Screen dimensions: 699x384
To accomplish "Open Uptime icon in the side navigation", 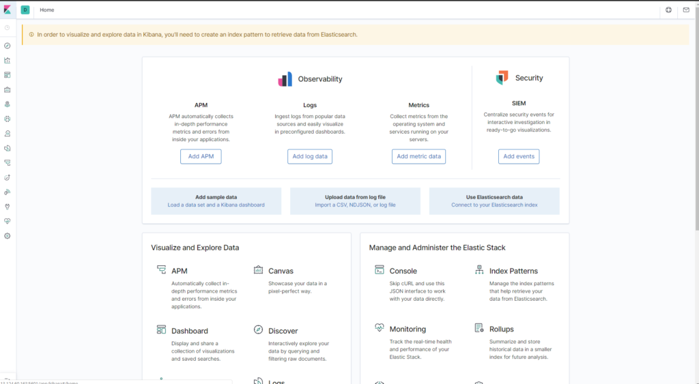I will tap(7, 177).
